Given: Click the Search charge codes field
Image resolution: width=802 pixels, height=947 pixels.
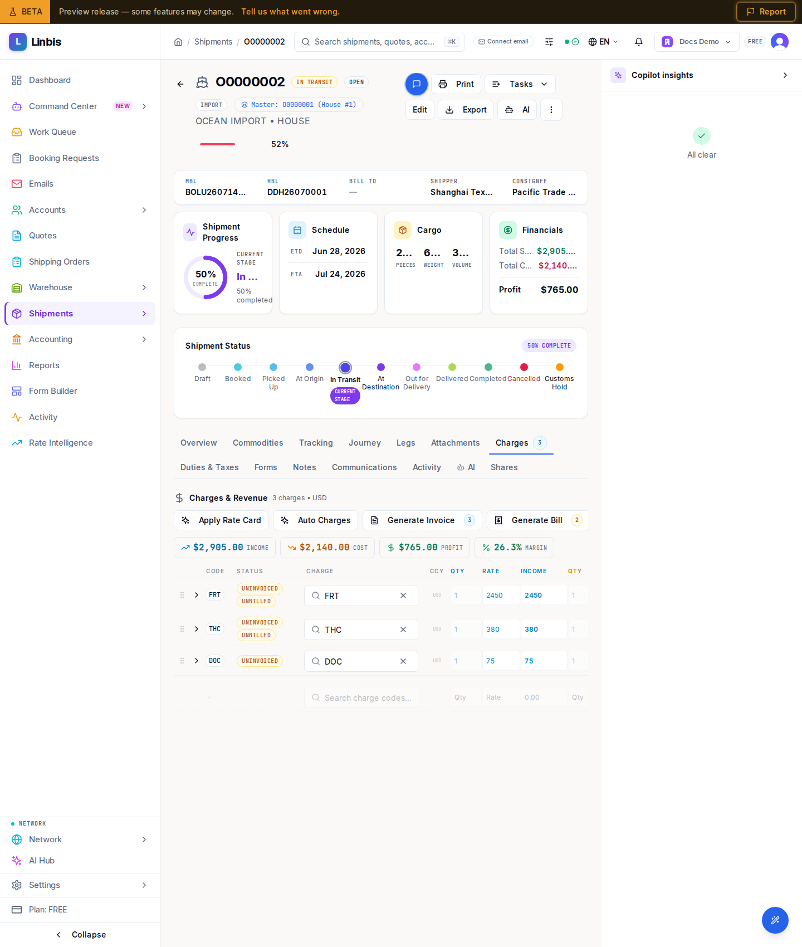Looking at the screenshot, I should click(361, 697).
